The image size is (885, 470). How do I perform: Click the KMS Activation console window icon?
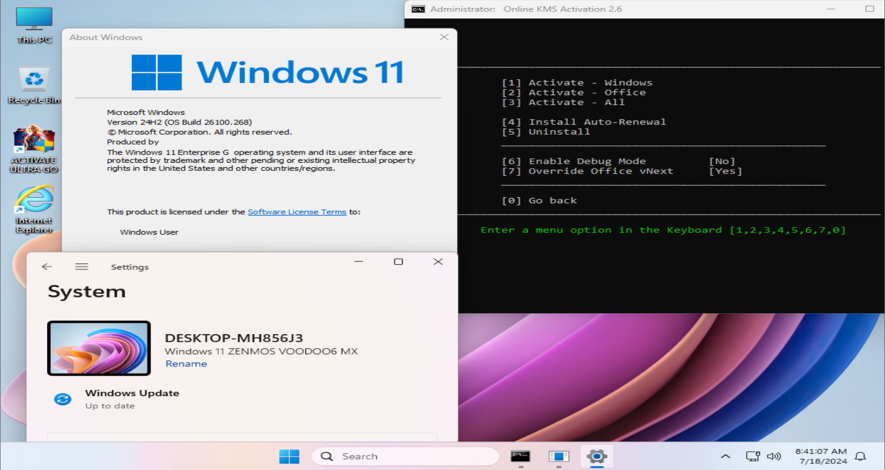418,9
